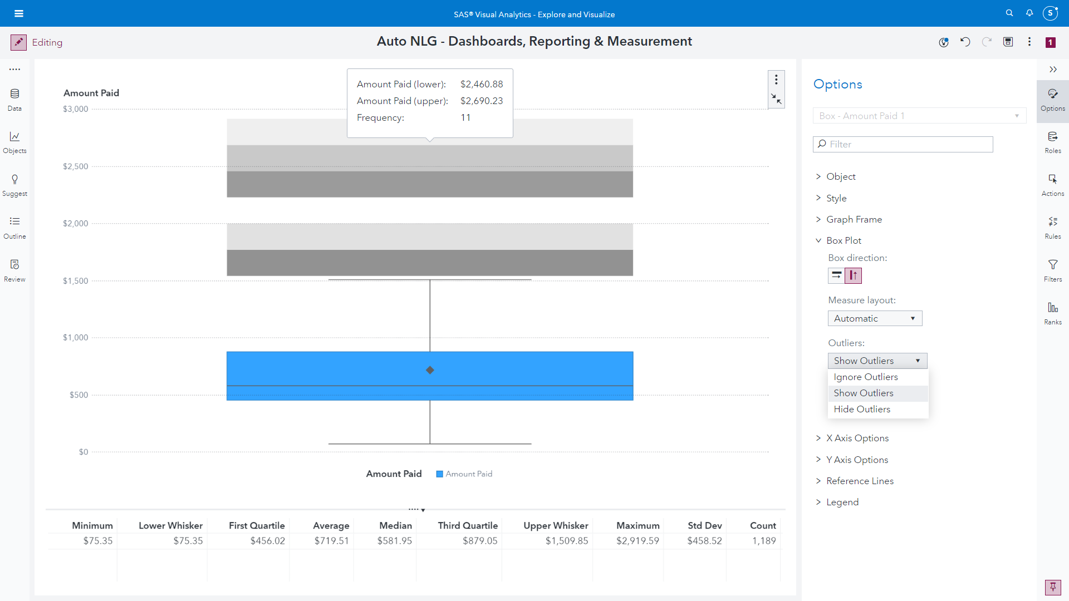
Task: Select Ignore Outliers option
Action: click(x=866, y=377)
